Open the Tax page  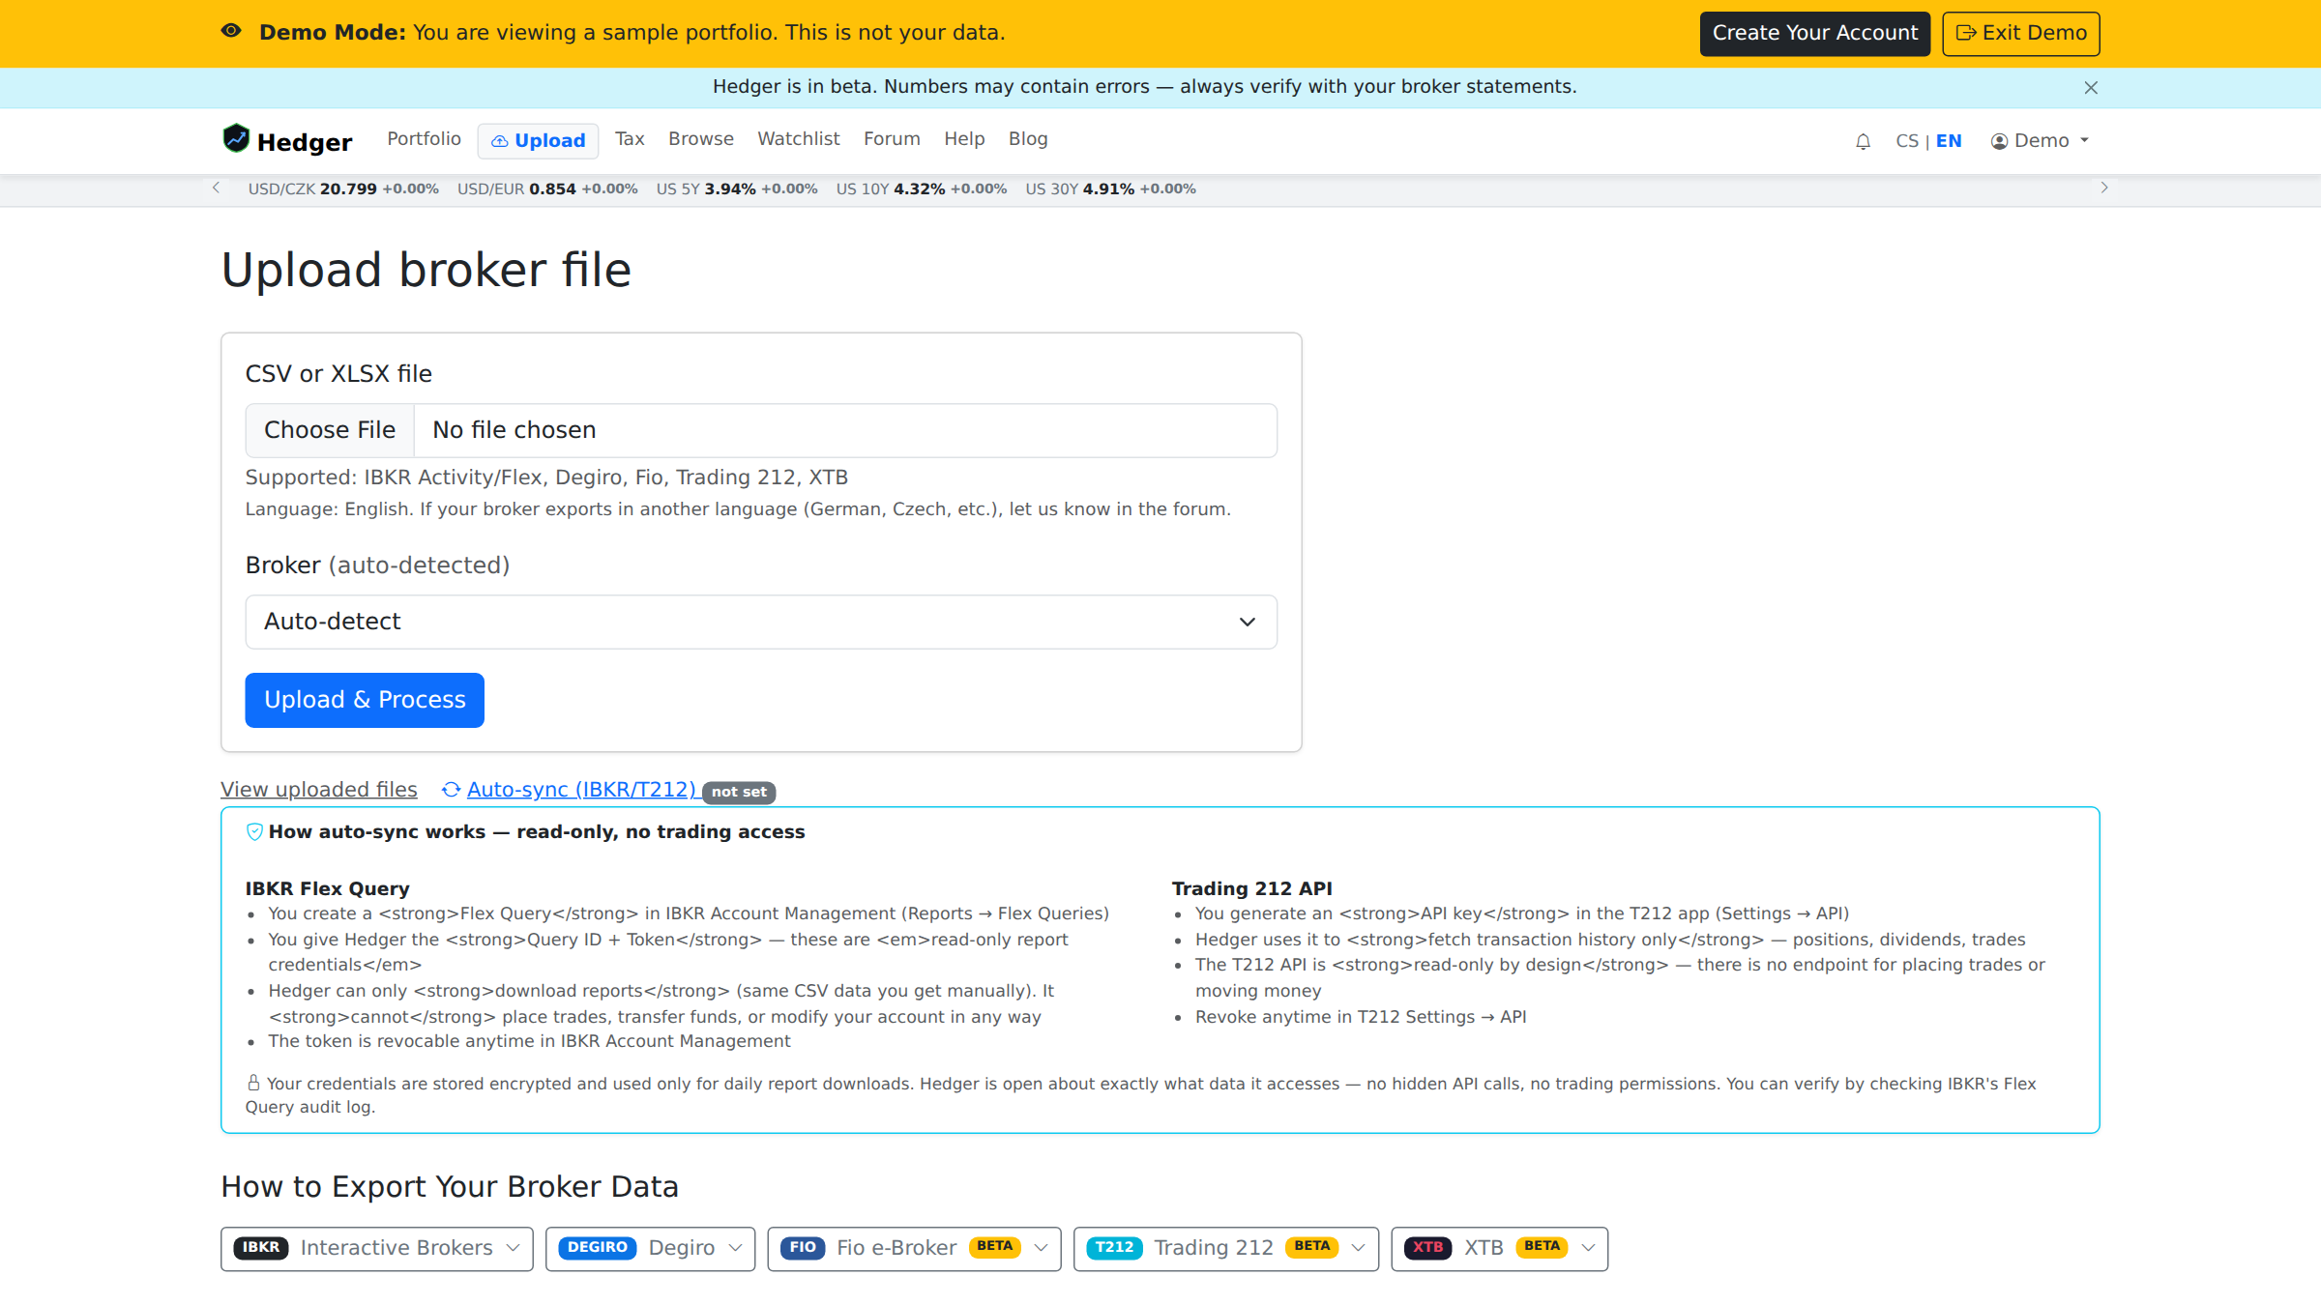630,139
